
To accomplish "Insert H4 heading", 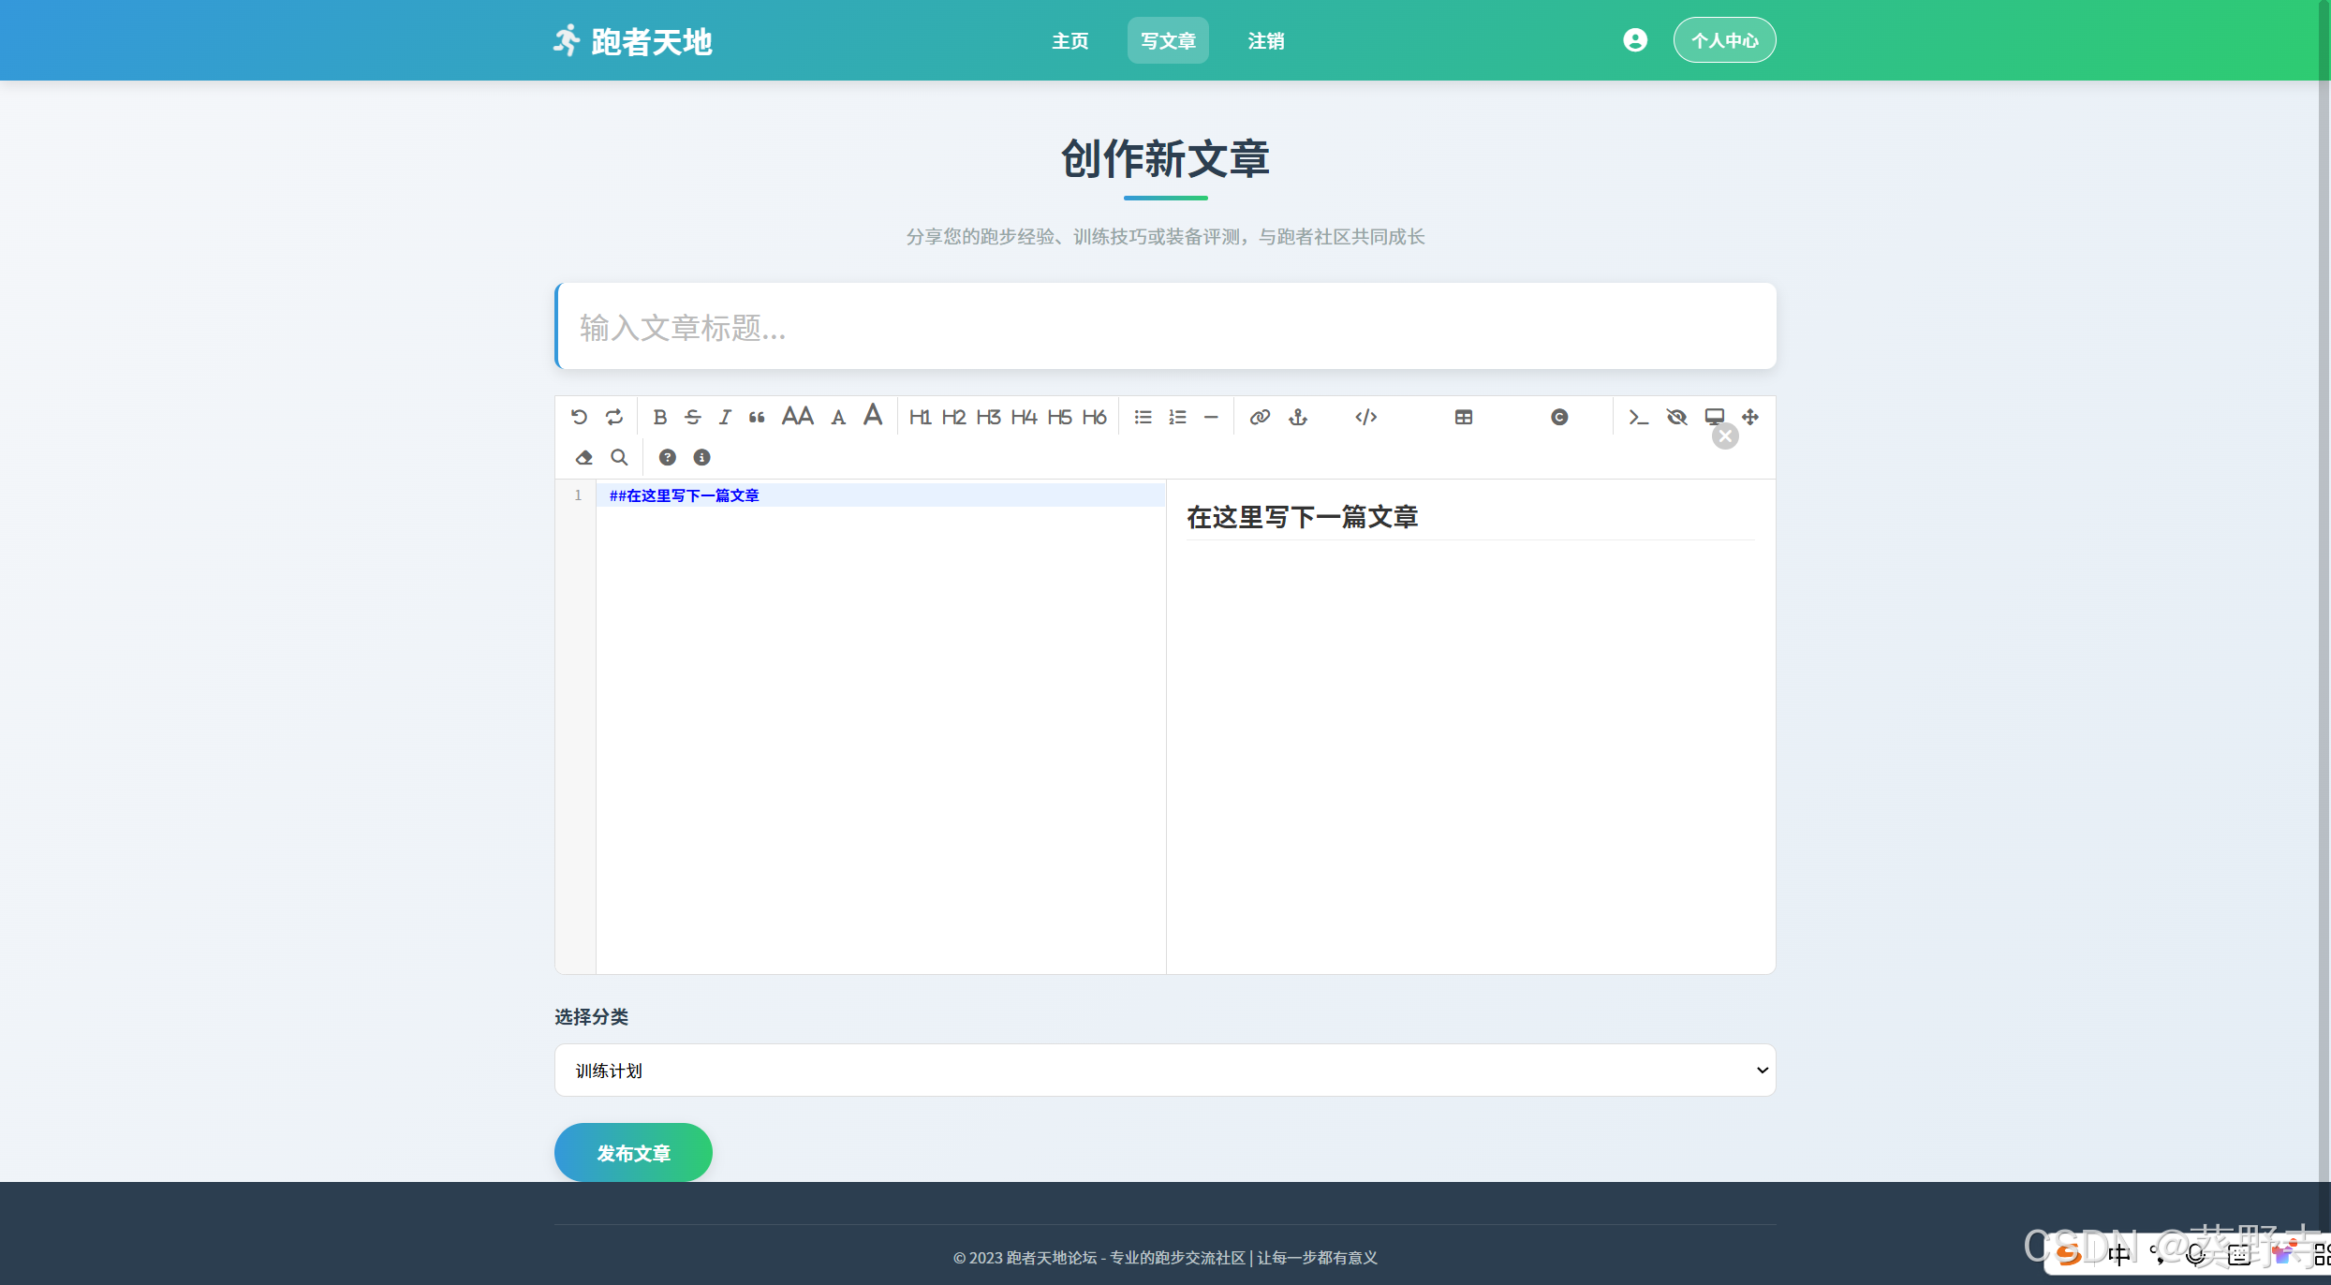I will click(1024, 417).
